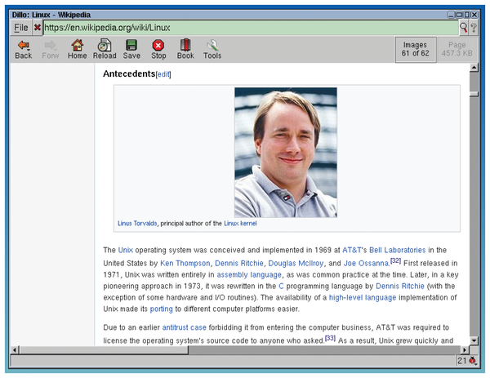490x378 pixels.
Task: Click the Linus Torvalds portrait photo
Action: tap(286, 153)
